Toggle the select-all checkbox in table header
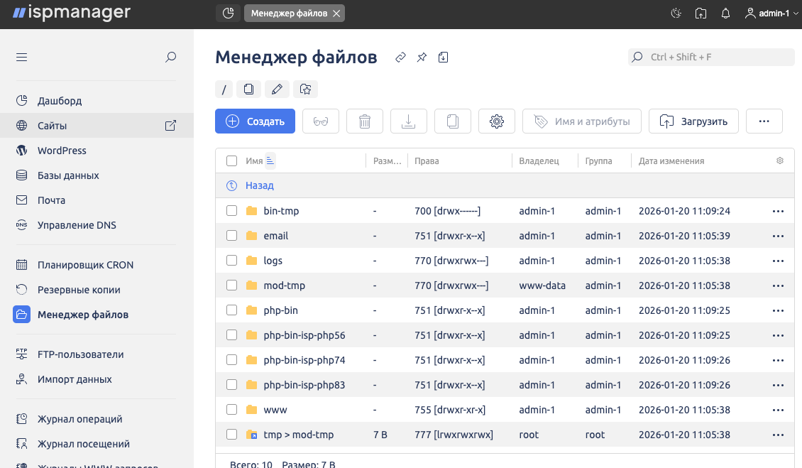802x468 pixels. point(231,161)
